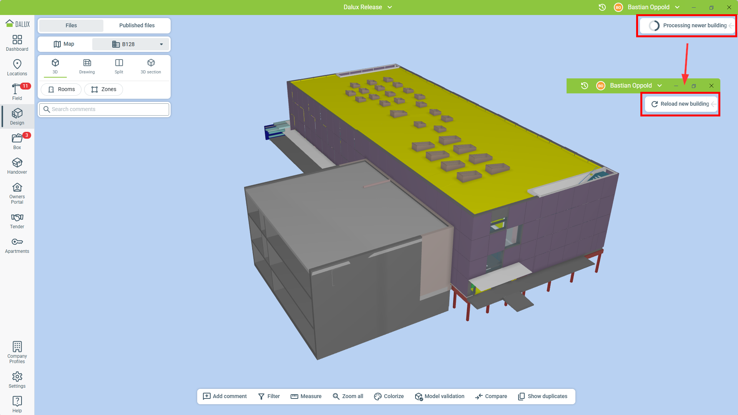The width and height of the screenshot is (738, 415).
Task: Click Processing newer building notice
Action: pos(688,26)
